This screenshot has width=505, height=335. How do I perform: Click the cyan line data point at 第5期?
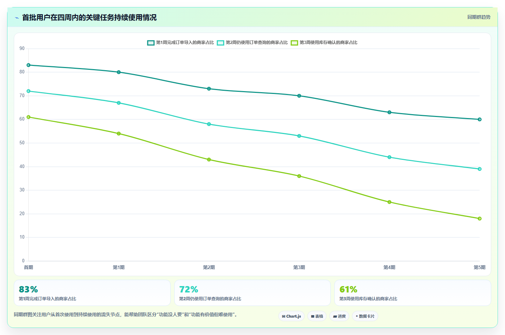click(480, 169)
